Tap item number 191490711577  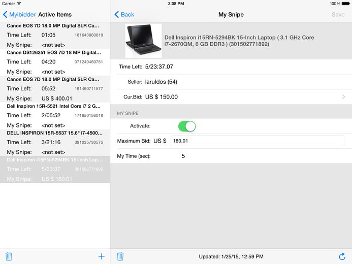(89, 89)
